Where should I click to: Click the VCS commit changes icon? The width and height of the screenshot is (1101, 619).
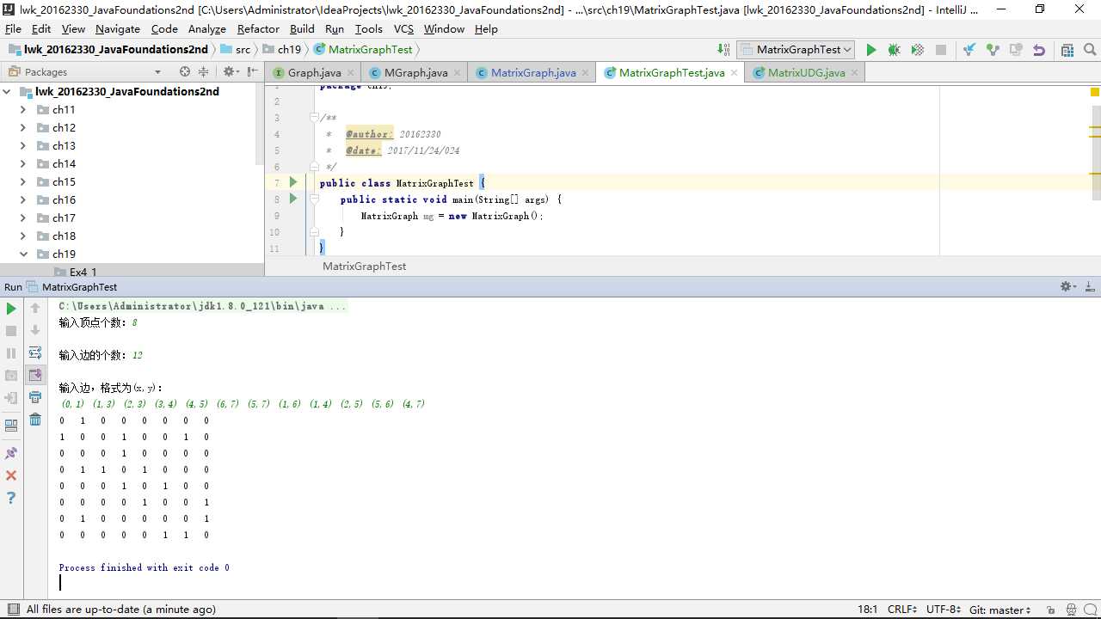993,50
